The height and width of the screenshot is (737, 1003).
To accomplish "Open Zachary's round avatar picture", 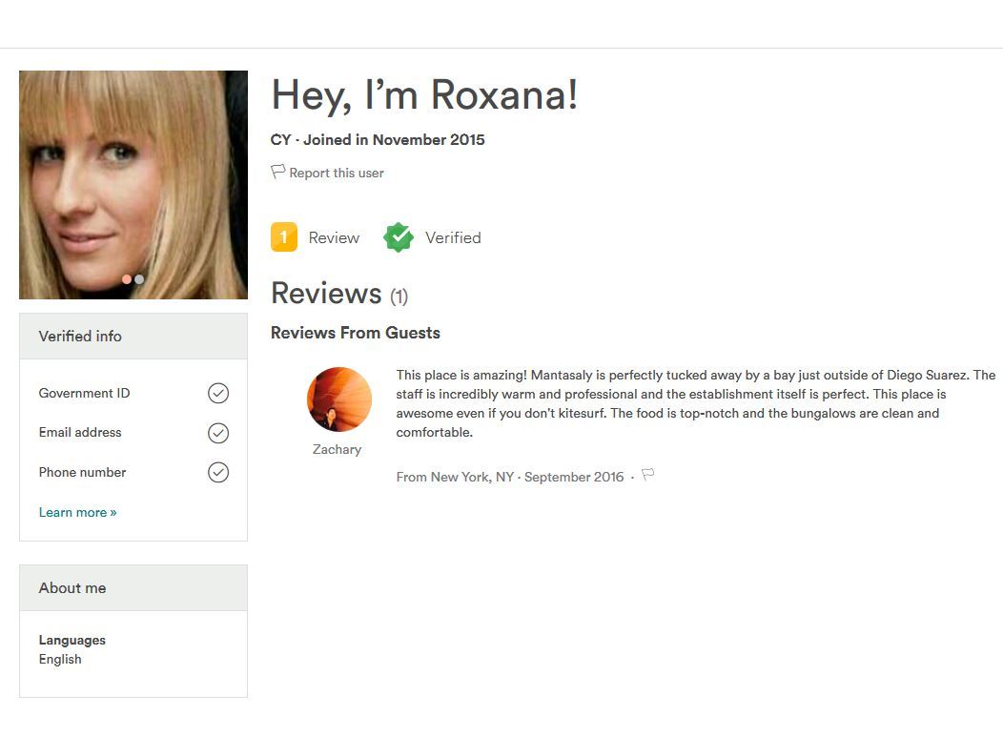I will coord(339,399).
